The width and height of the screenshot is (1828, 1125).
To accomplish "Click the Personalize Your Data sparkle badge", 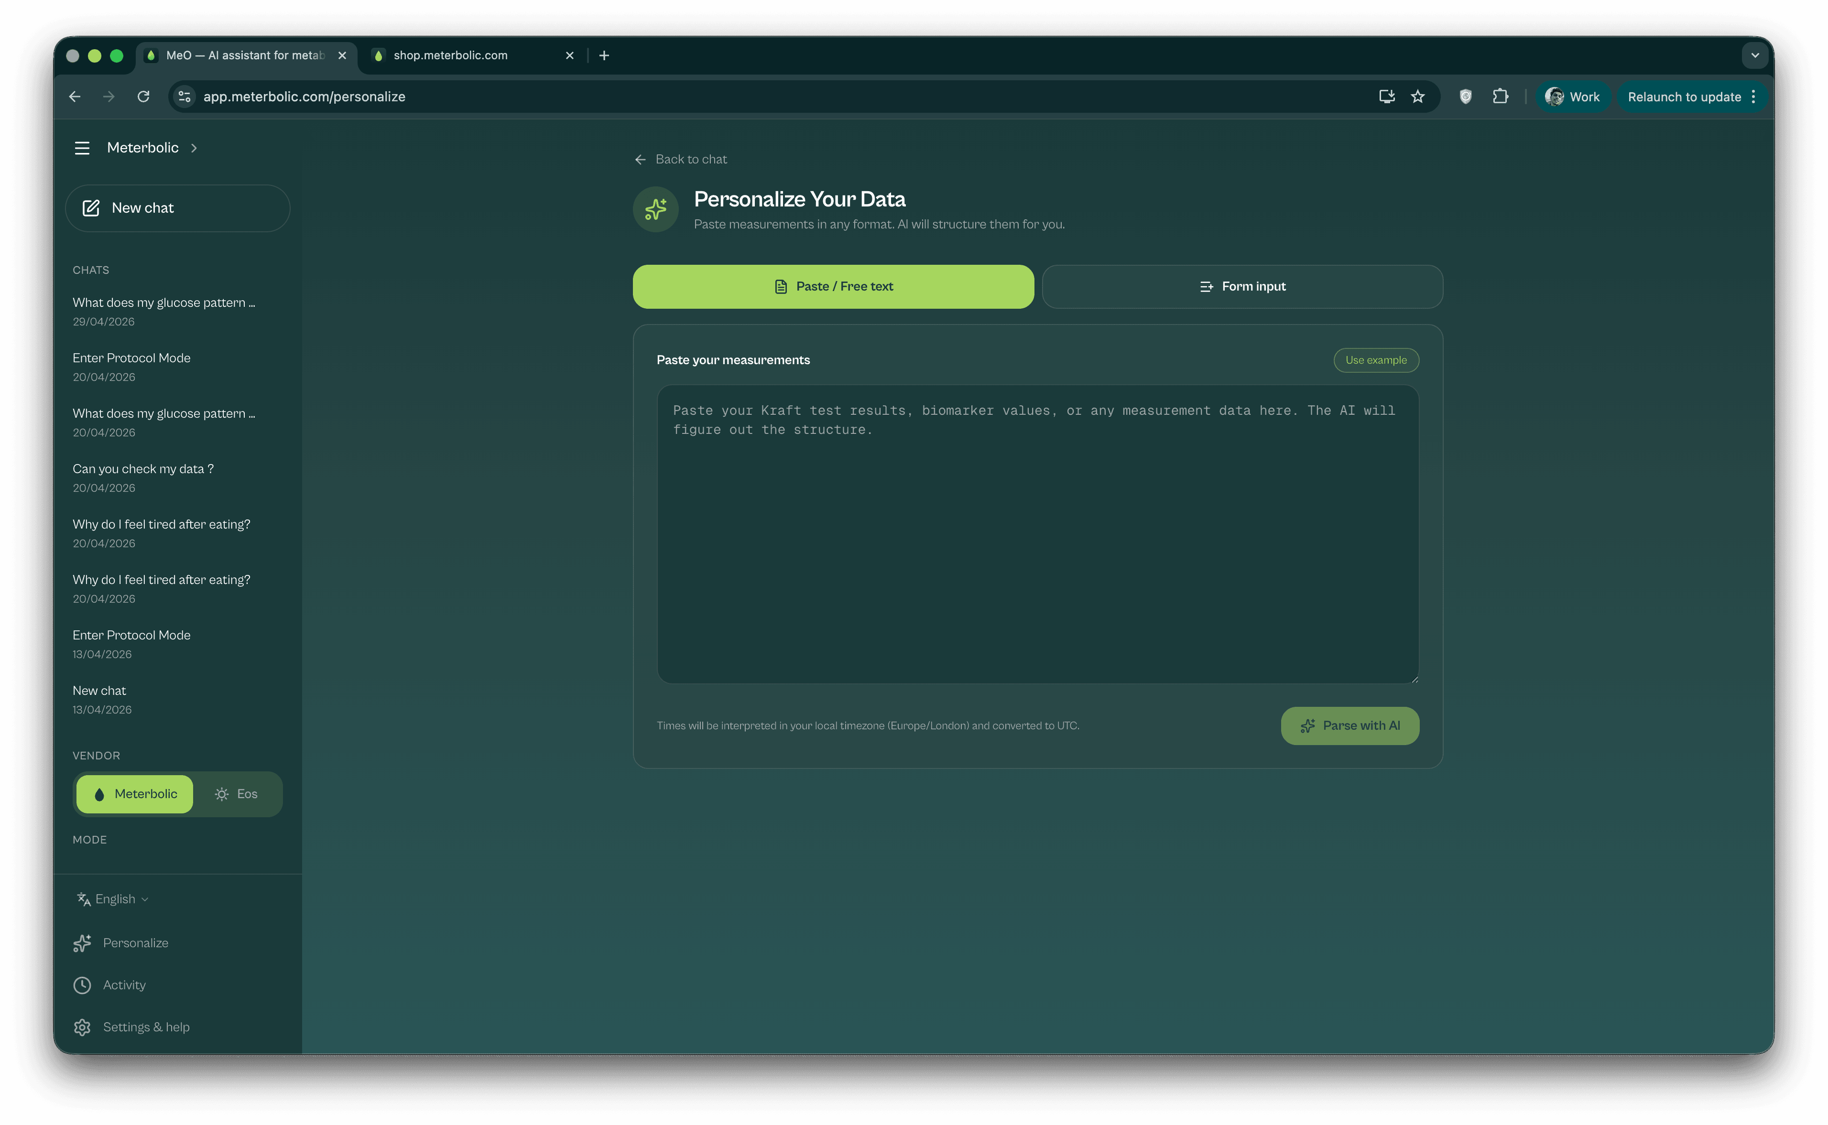I will point(655,209).
